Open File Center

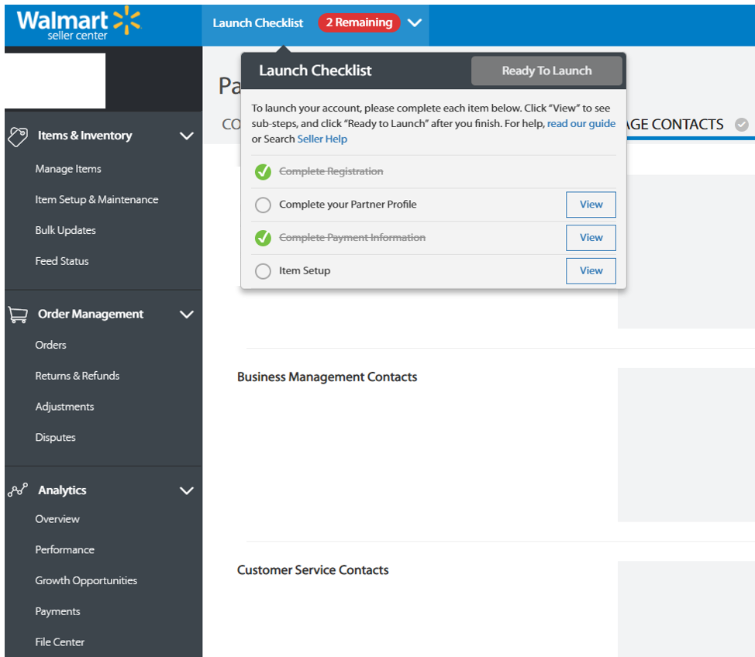point(59,642)
